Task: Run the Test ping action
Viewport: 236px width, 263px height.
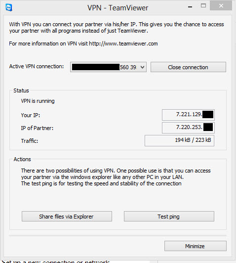Action: [x=169, y=217]
